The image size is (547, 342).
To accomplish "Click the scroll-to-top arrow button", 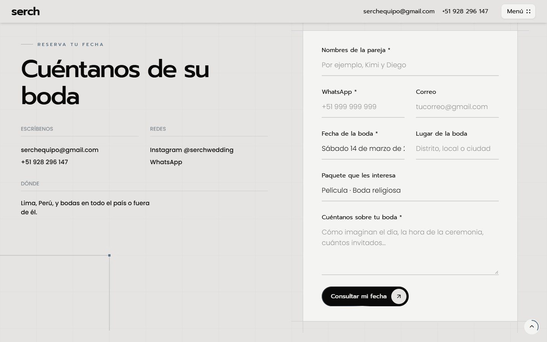I will tap(531, 326).
